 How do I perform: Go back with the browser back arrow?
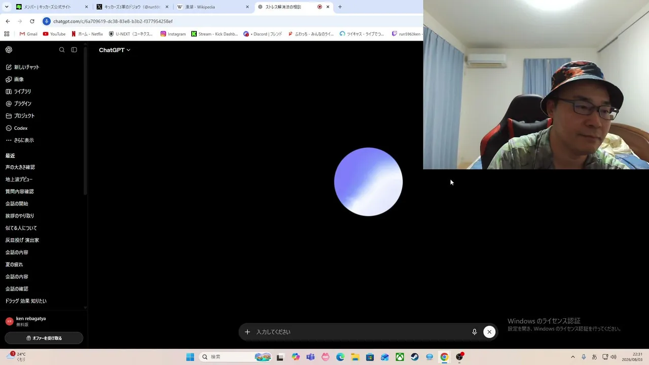point(8,21)
